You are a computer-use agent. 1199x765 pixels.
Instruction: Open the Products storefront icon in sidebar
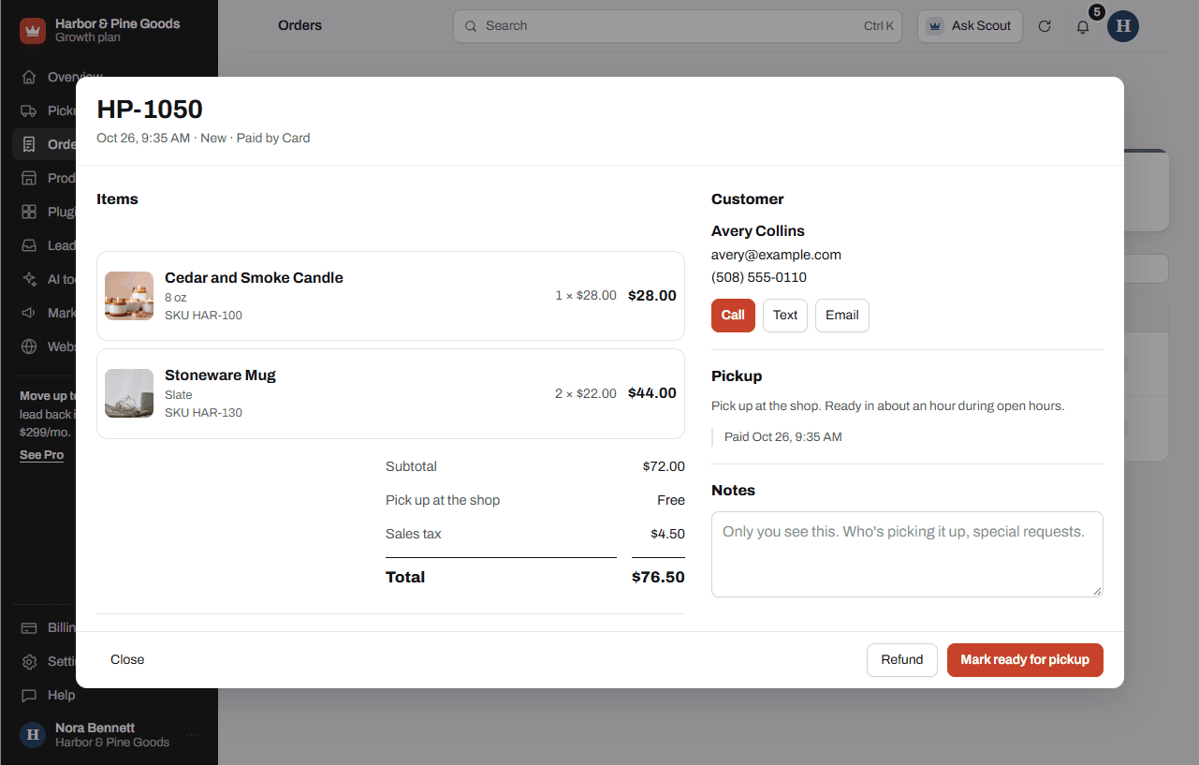coord(29,178)
